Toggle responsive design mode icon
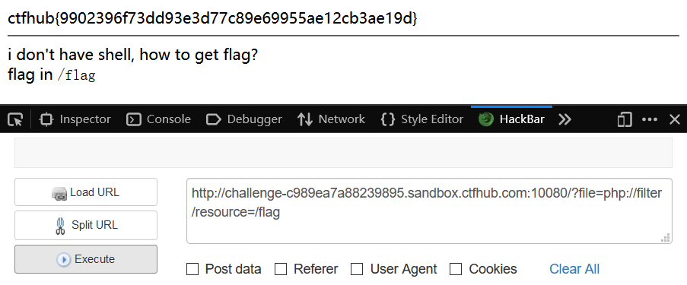 click(625, 119)
